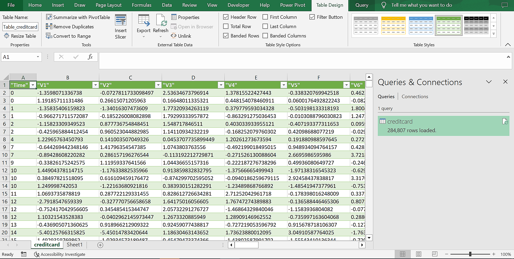
Task: Open comments speech bubble icon
Action: [x=505, y=5]
